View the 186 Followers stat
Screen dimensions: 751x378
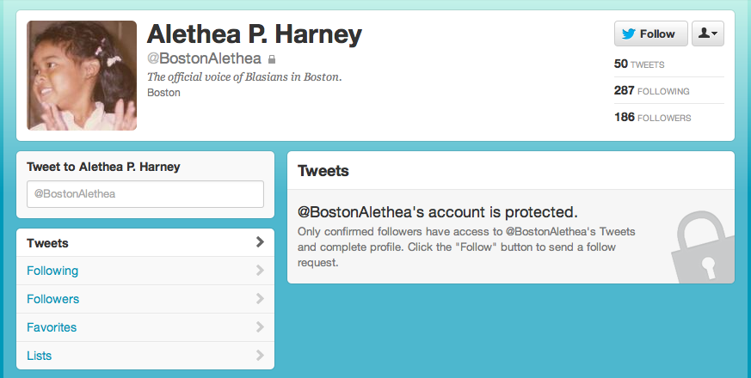click(652, 118)
